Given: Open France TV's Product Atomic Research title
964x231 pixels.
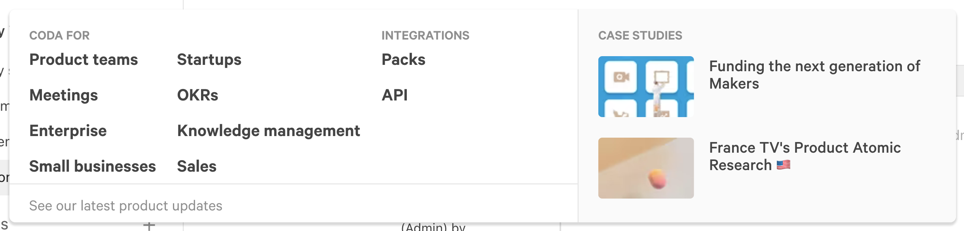Looking at the screenshot, I should tap(805, 156).
